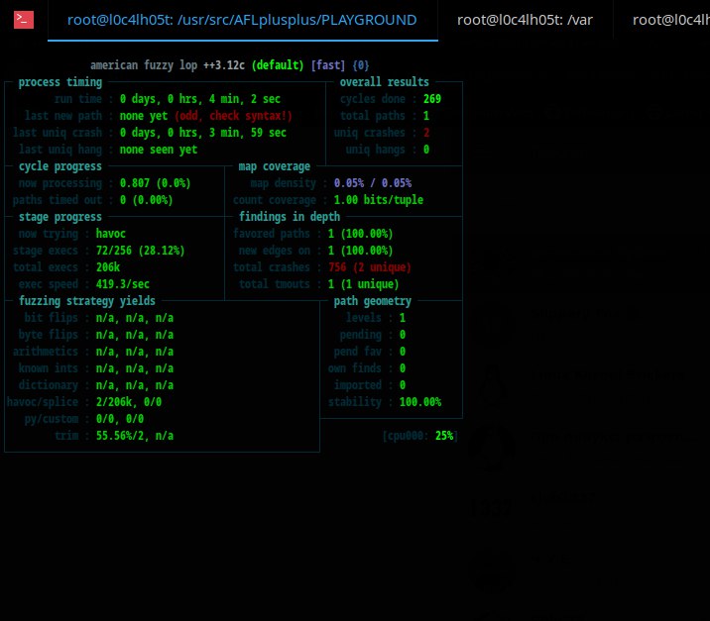Select trim value '55.56%/2, n/a'
The height and width of the screenshot is (621, 710).
pyautogui.click(x=135, y=436)
